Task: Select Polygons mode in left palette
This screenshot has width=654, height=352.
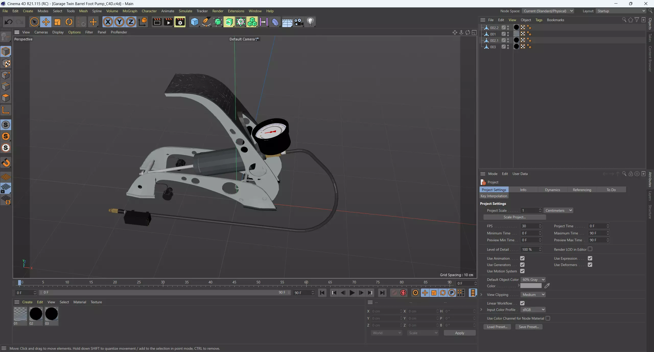Action: (x=6, y=98)
